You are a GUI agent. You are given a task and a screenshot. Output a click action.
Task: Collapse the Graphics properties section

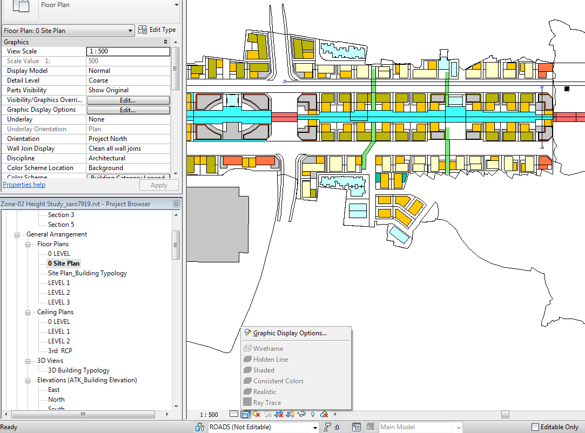(x=166, y=42)
